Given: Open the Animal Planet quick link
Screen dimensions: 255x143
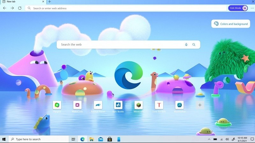Looking at the screenshot, I should coord(98,106).
